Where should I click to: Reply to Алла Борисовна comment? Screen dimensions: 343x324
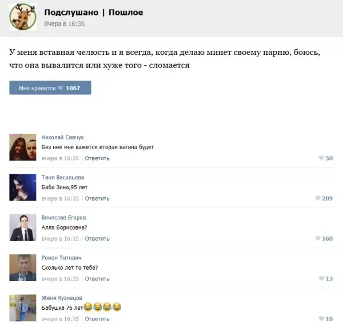coord(97,238)
